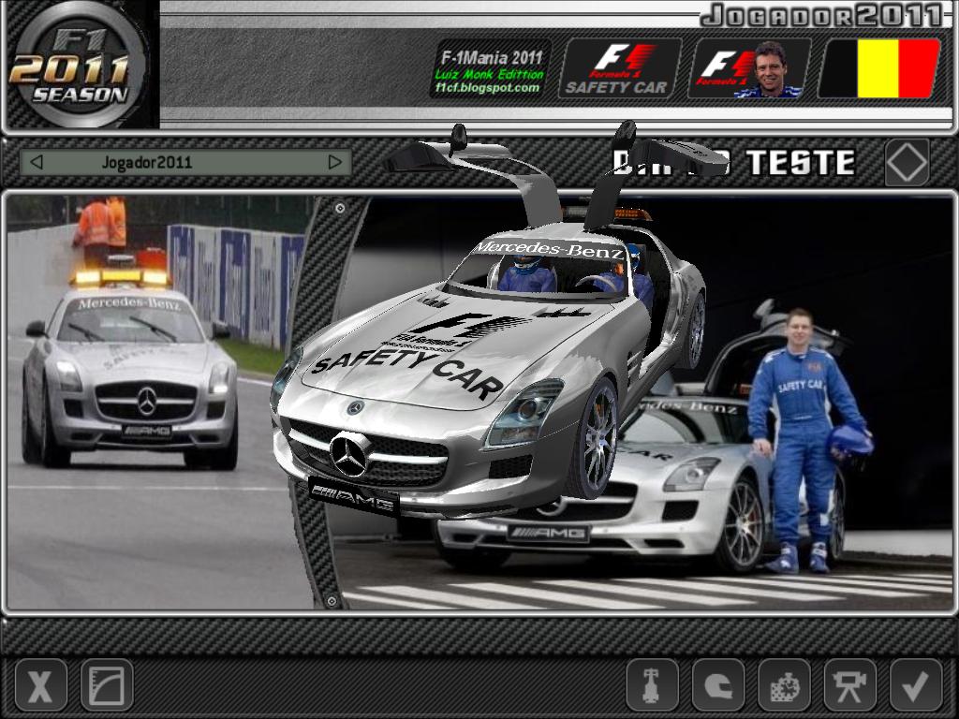The height and width of the screenshot is (719, 959).
Task: Click the Belgium flag badge
Action: [878, 68]
